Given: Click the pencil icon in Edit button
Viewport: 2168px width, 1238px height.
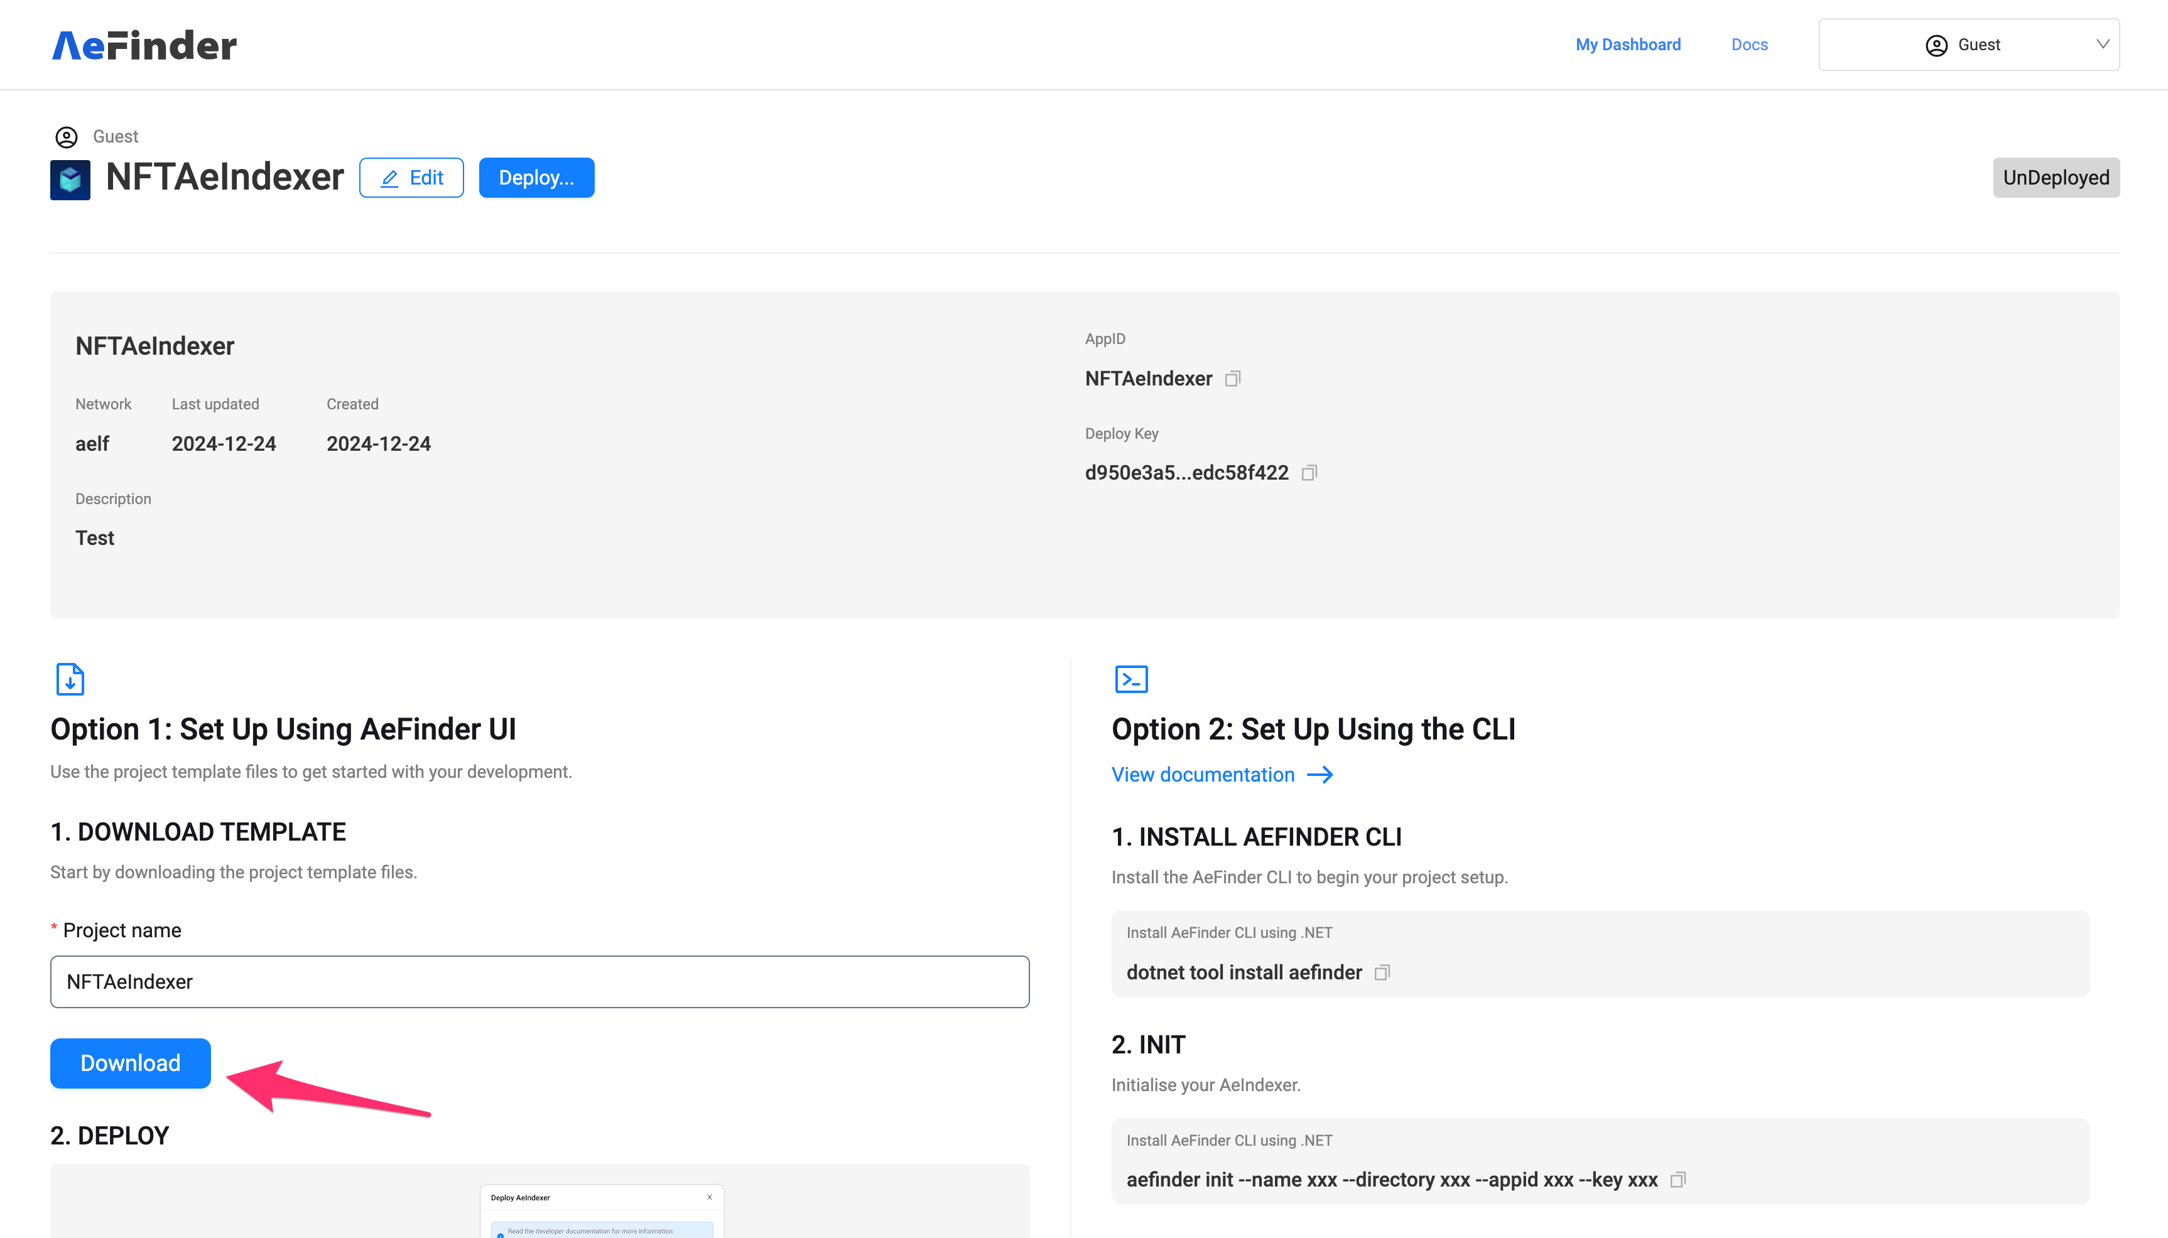Looking at the screenshot, I should (389, 178).
